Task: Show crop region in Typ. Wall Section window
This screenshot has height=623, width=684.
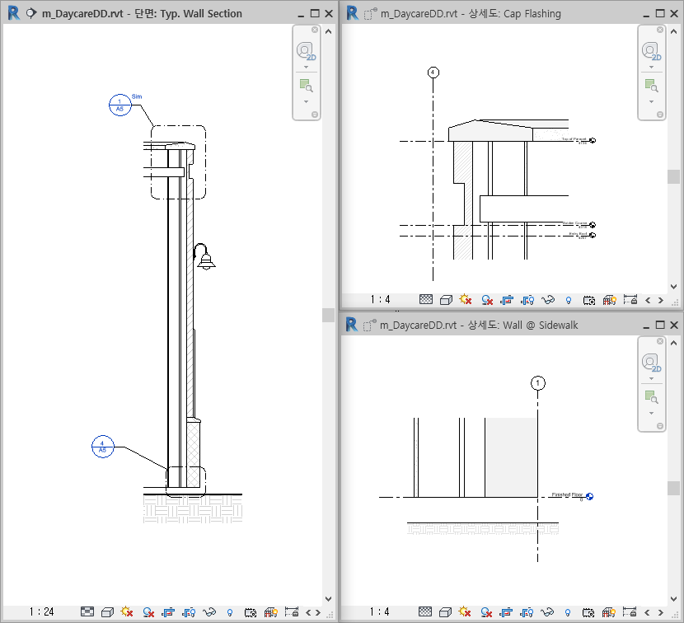Action: click(189, 612)
